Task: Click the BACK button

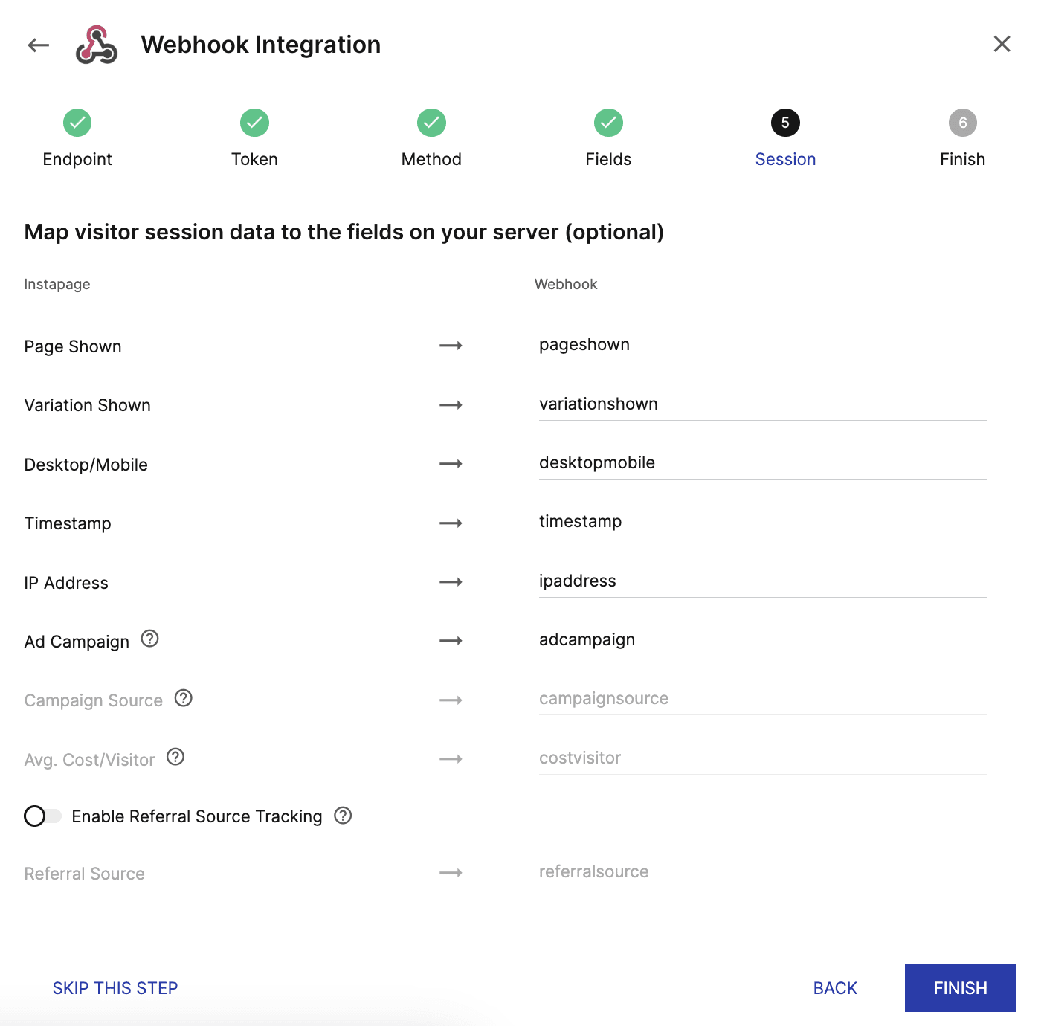Action: [834, 987]
